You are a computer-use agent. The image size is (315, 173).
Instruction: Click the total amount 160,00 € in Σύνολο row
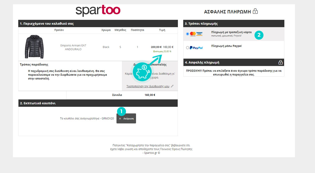click(150, 95)
